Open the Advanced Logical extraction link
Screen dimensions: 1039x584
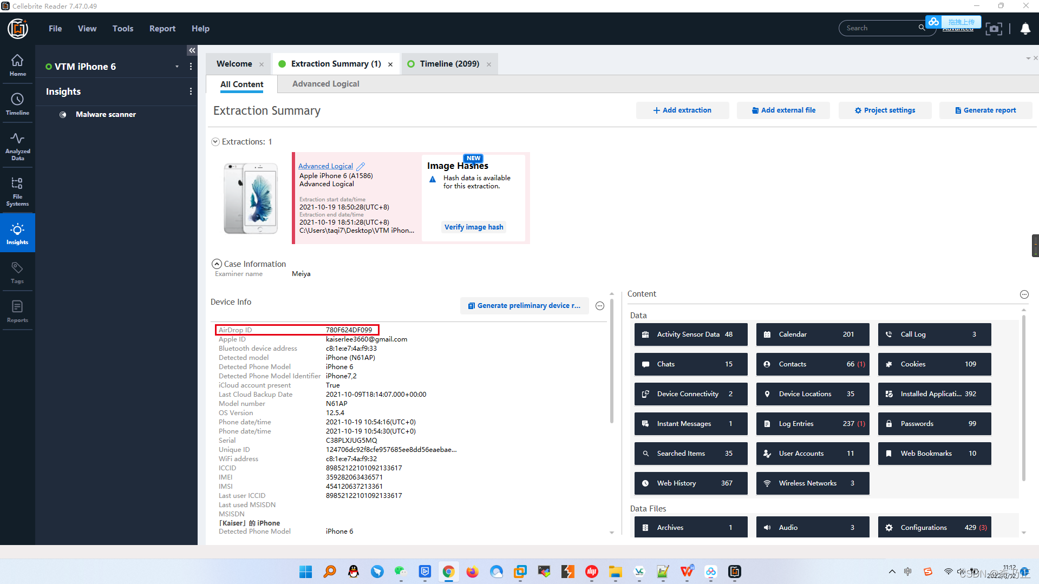[x=325, y=166]
